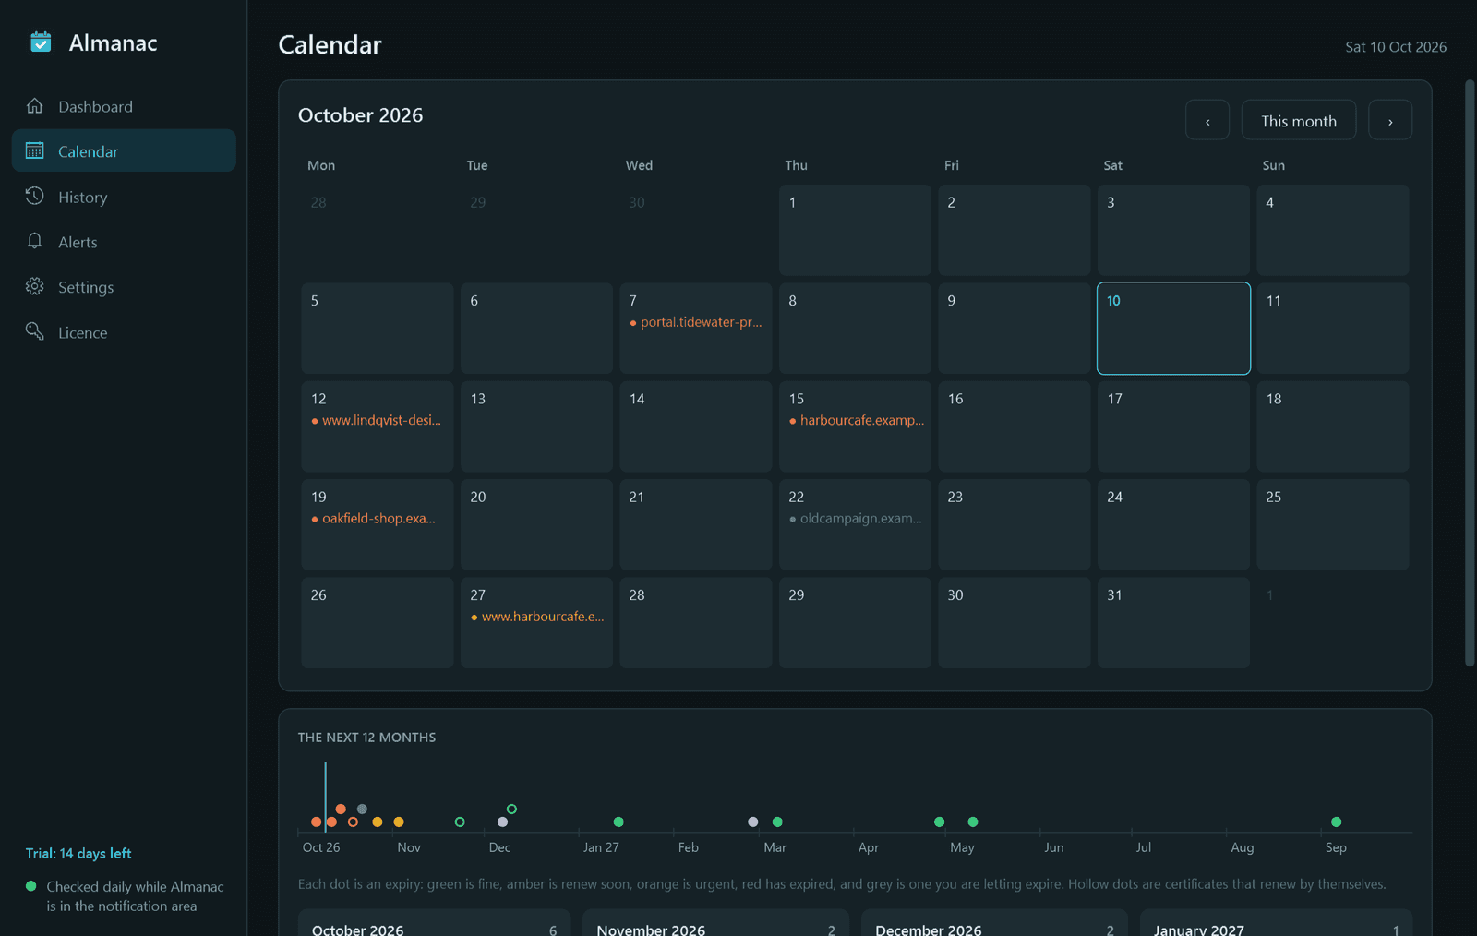This screenshot has width=1477, height=936.
Task: Click the Almanac calendar logo icon
Action: click(x=41, y=42)
